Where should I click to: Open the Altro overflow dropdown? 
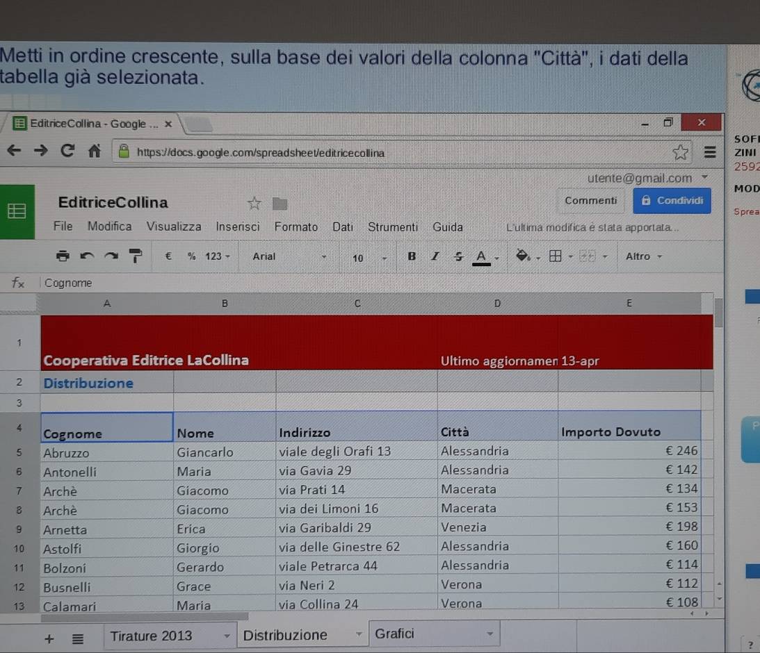644,256
